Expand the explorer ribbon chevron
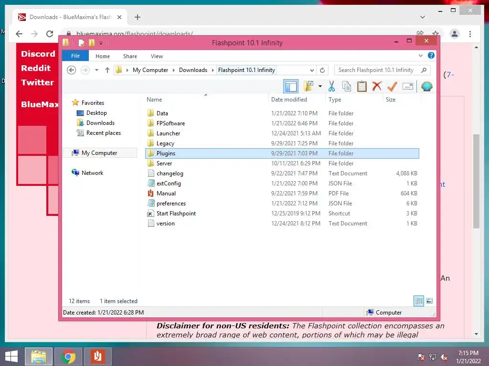Viewport: 489px width, 366px height. 420,56
